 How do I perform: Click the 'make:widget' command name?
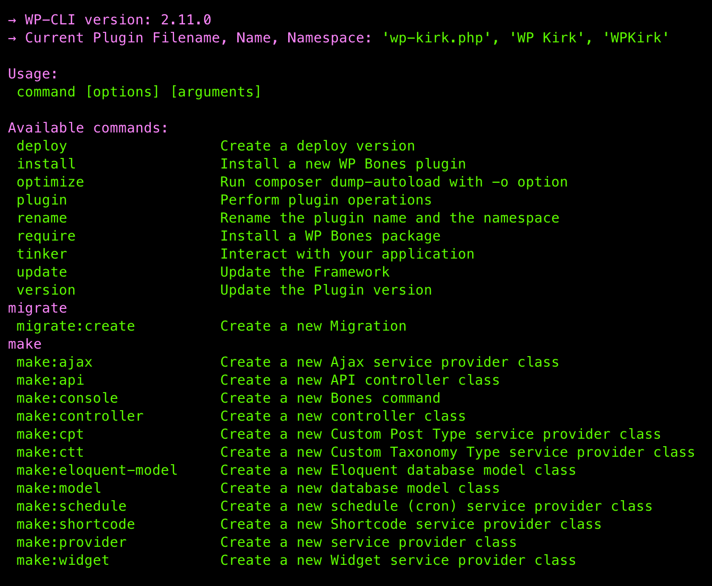[63, 561]
